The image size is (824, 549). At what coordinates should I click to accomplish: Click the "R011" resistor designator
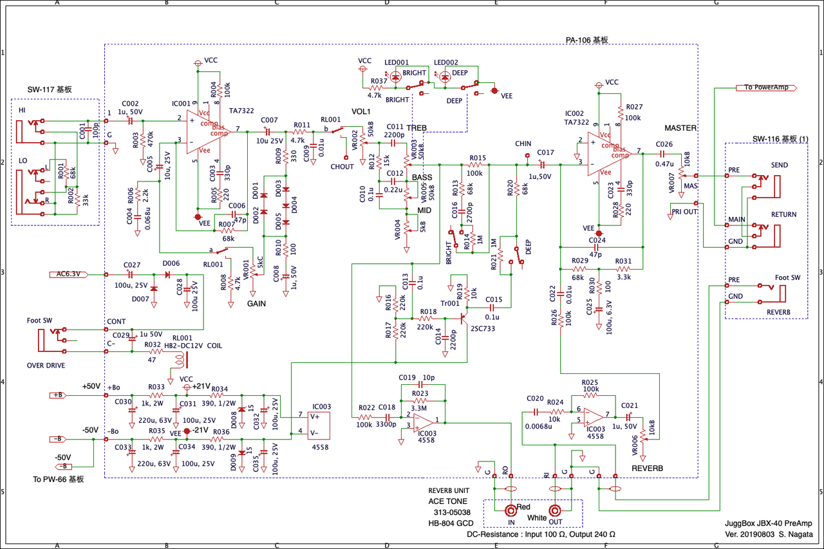[301, 125]
